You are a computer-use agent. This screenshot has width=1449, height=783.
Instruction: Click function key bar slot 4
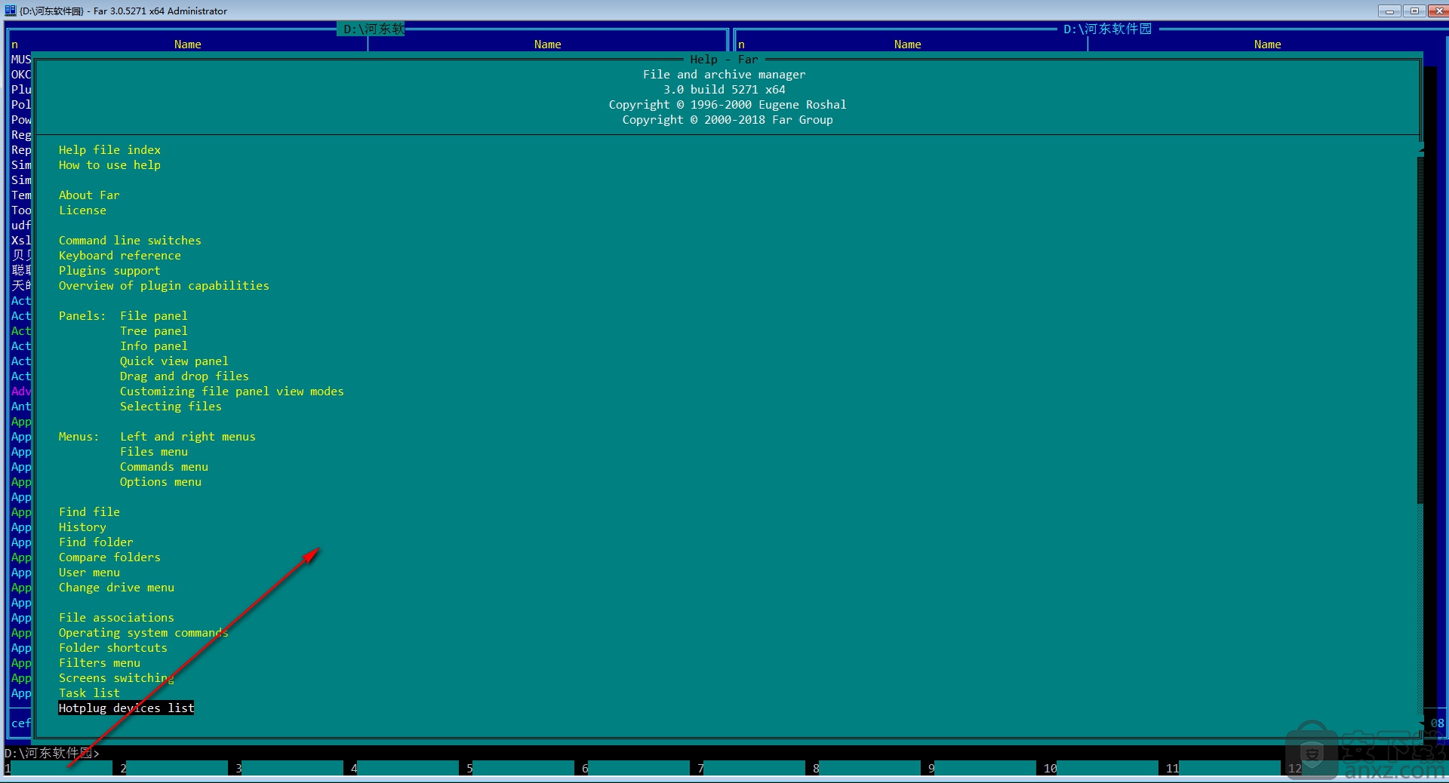pos(405,768)
